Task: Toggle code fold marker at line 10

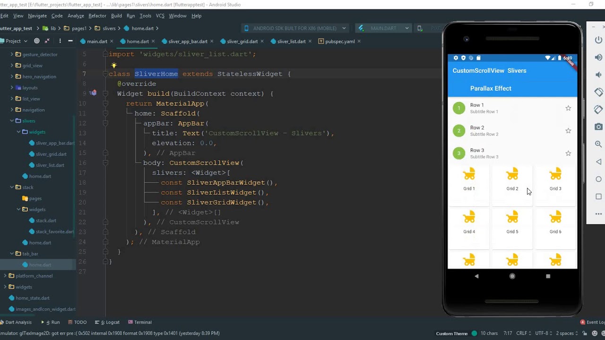Action: (x=105, y=103)
